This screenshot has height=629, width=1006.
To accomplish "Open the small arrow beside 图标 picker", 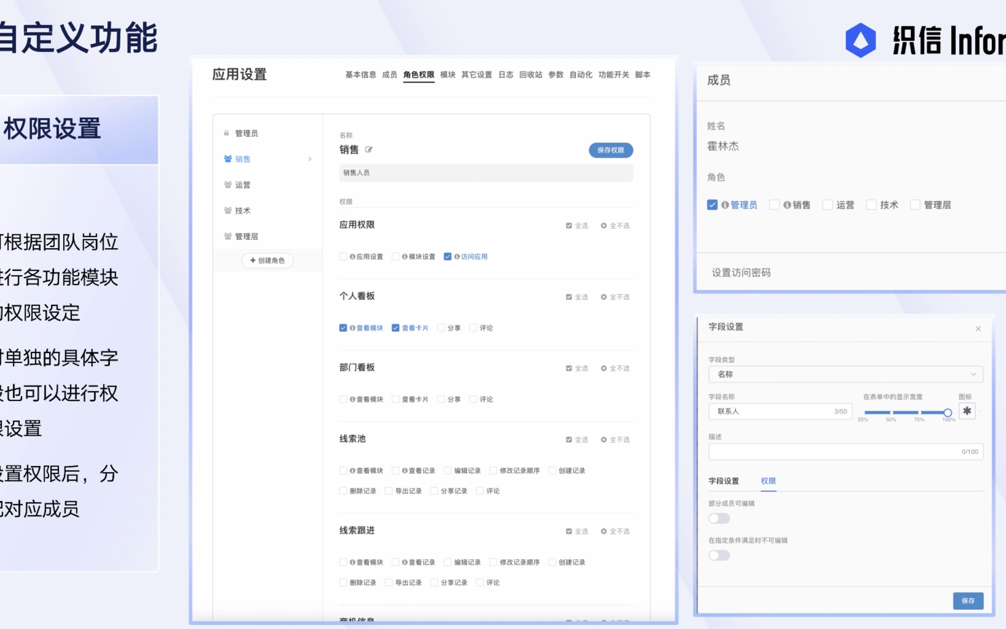I will click(980, 411).
